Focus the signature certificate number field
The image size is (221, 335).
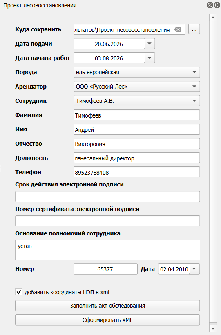(x=107, y=221)
